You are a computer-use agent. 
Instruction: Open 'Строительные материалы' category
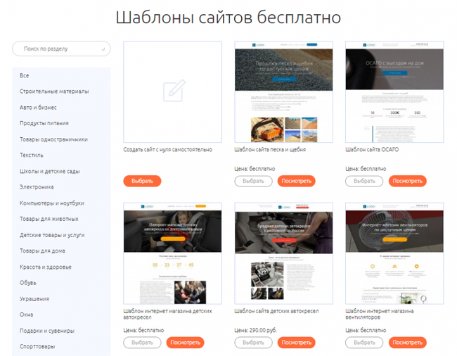54,91
